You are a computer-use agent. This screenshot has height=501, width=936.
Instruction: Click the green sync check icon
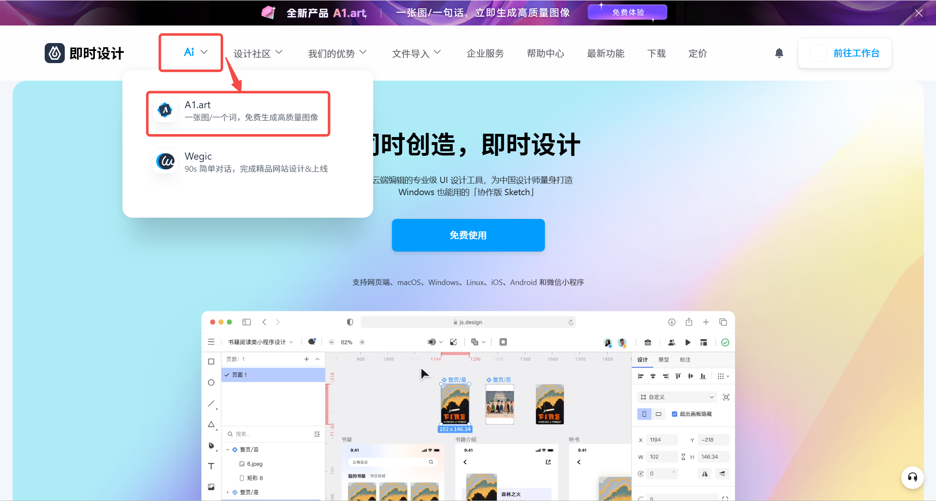pos(725,342)
